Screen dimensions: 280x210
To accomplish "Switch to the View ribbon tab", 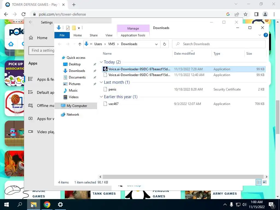I will click(x=109, y=35).
